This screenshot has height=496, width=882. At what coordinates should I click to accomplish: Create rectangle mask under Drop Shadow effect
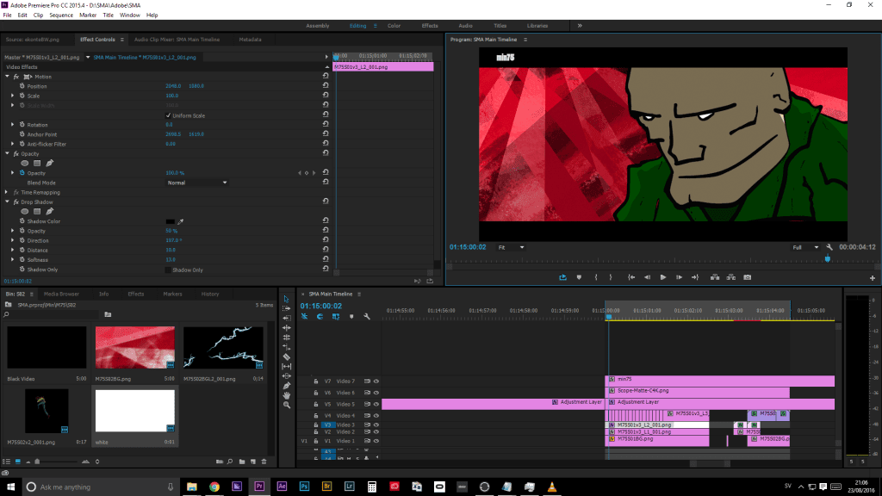[x=37, y=212]
